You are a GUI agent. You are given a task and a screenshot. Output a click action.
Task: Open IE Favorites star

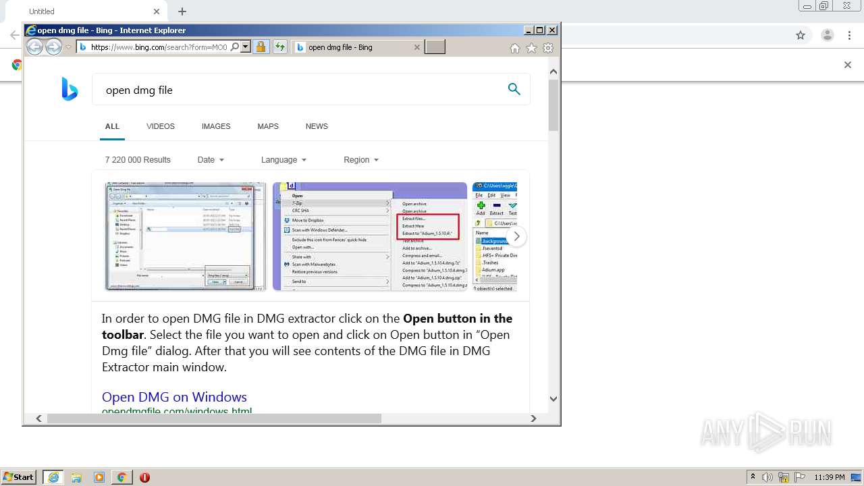click(531, 48)
